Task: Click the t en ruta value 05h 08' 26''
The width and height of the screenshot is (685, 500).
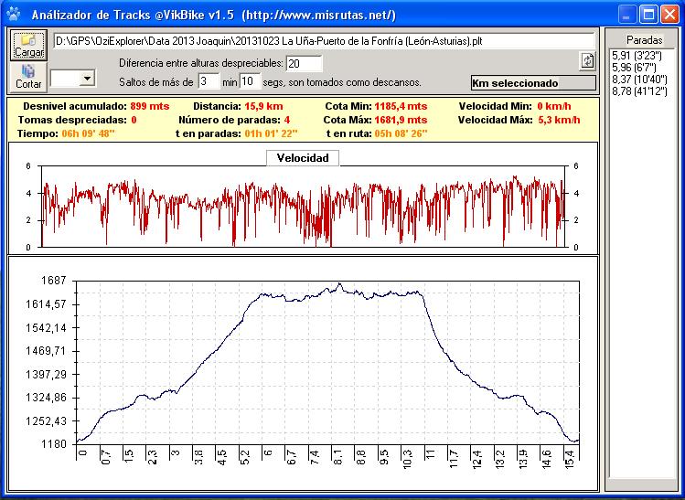Action: coord(401,133)
